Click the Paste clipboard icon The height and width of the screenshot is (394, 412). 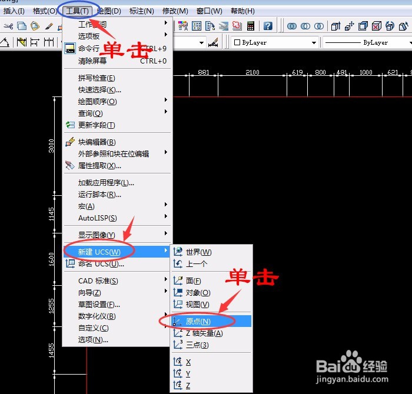(35, 26)
